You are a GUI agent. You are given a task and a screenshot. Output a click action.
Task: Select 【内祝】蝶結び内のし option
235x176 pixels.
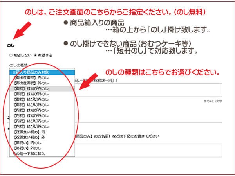pos(31,110)
